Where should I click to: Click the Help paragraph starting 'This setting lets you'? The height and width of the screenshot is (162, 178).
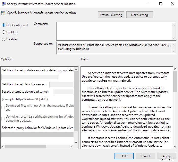(x=125, y=94)
